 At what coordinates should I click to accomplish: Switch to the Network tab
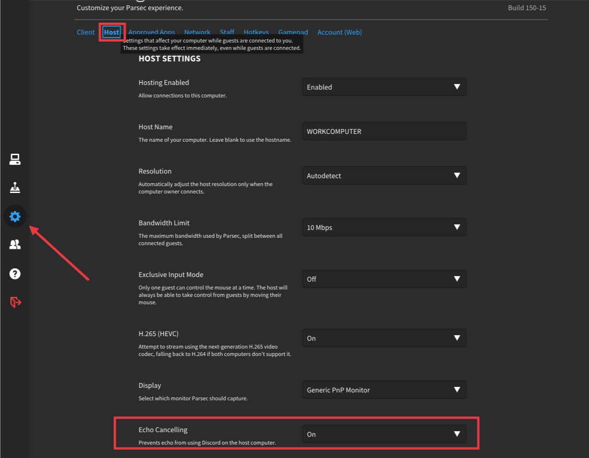point(197,32)
